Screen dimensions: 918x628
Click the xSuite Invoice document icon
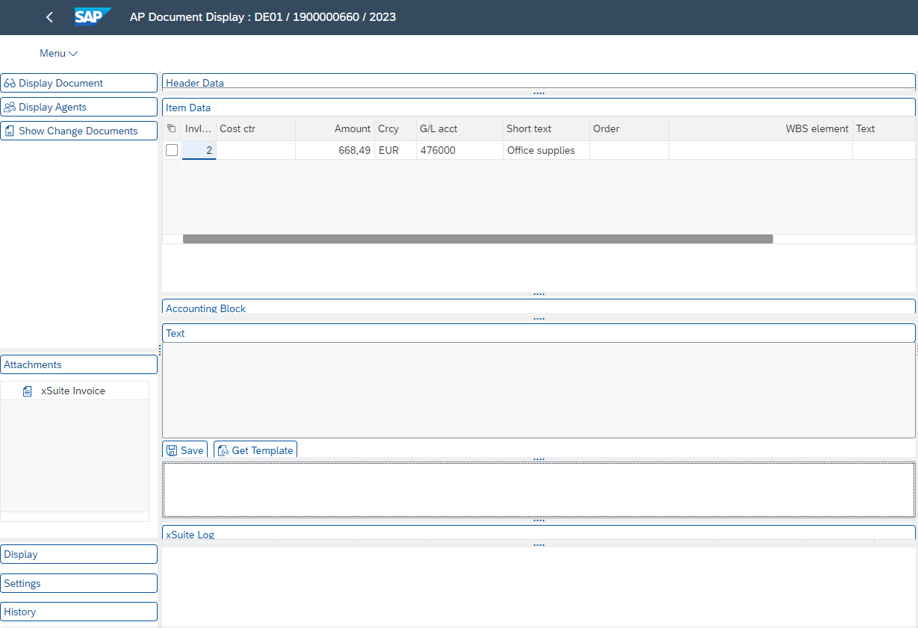28,391
